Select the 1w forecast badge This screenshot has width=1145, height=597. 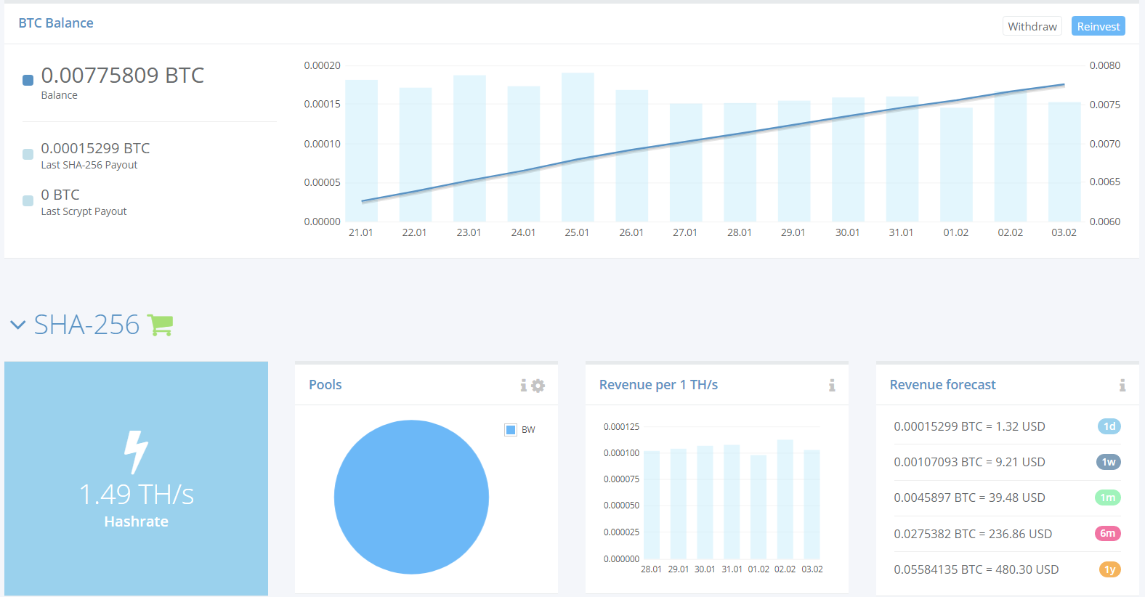point(1108,462)
